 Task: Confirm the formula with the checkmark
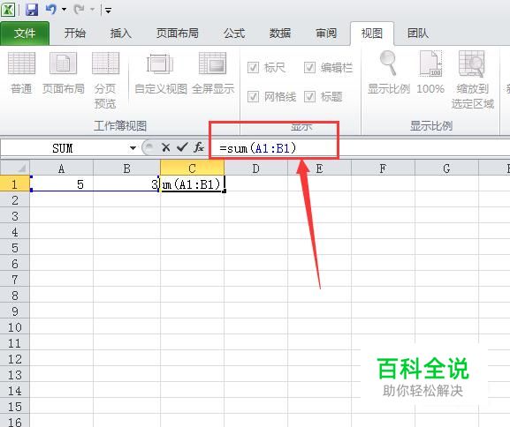pos(182,147)
